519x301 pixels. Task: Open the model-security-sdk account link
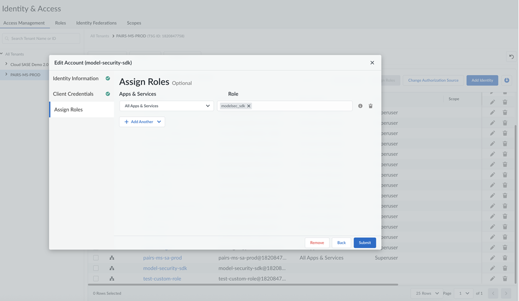pyautogui.click(x=165, y=268)
